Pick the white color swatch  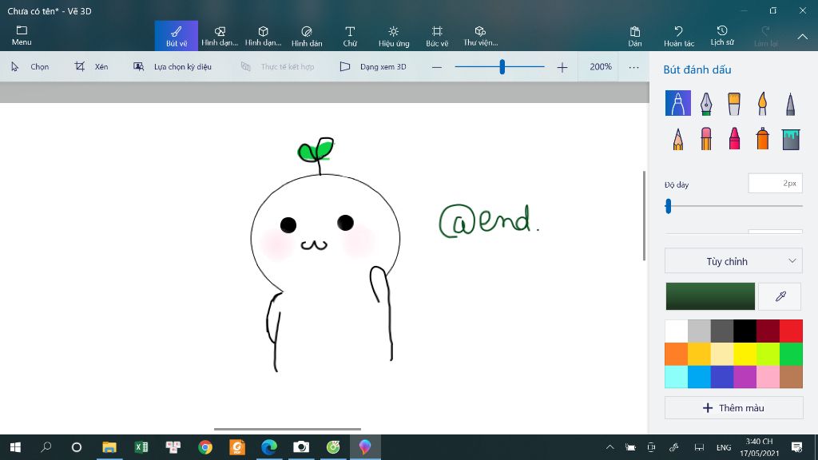click(676, 331)
